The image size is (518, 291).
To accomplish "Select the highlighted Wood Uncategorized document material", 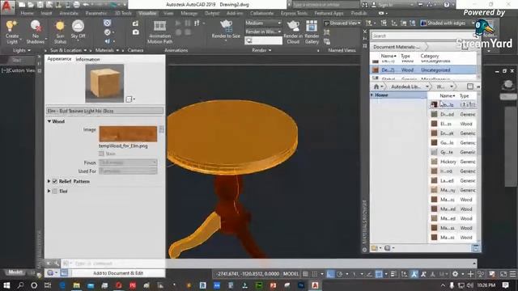I will coord(423,70).
